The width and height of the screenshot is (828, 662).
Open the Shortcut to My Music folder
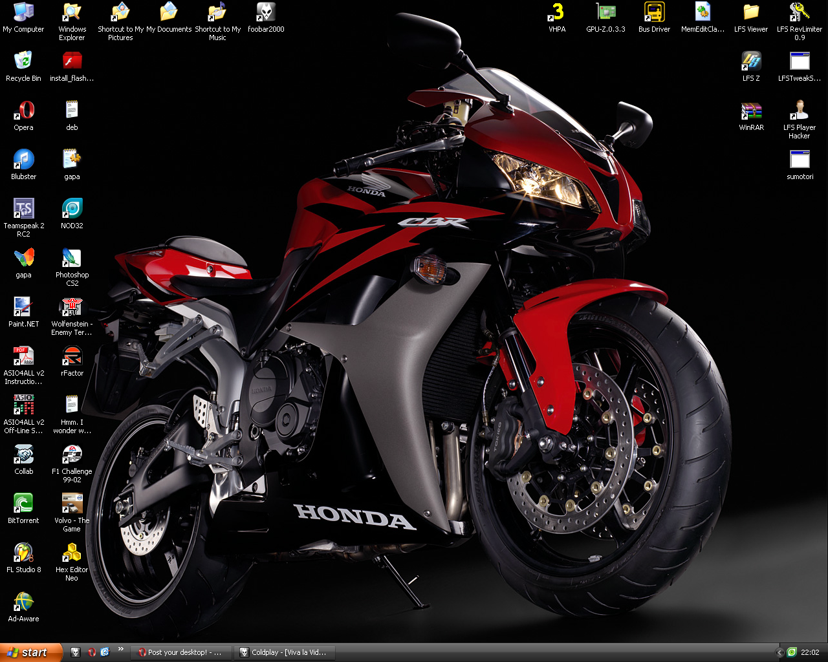tap(217, 22)
